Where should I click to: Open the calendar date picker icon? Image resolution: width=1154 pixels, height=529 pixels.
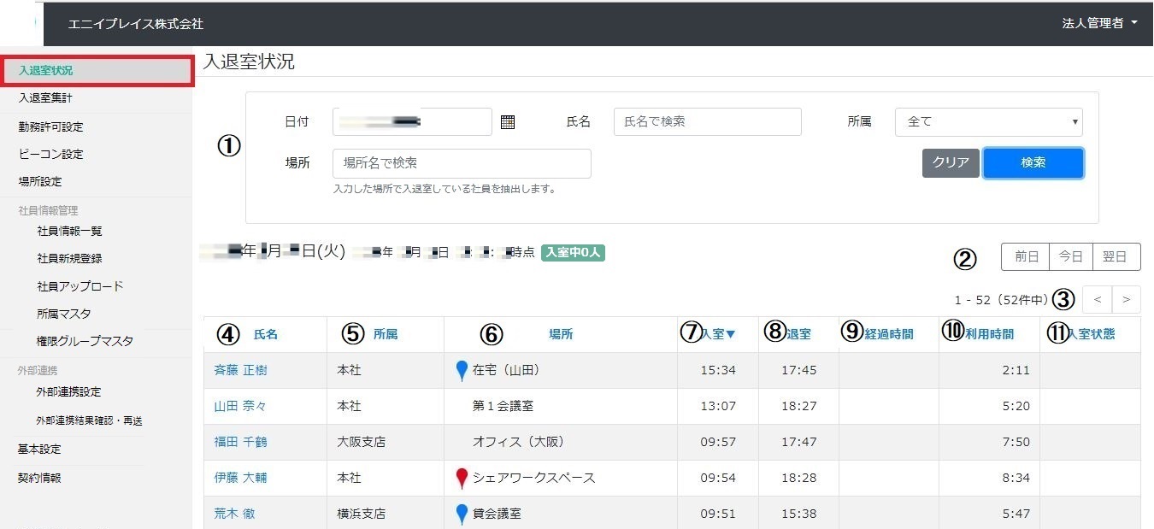tap(508, 122)
